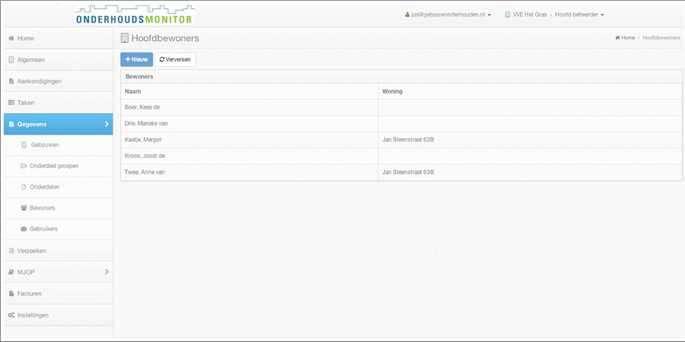Screen dimensions: 685x342
Task: Open the jos@gebouwonderhouden.nl user dropdown
Action: [448, 14]
